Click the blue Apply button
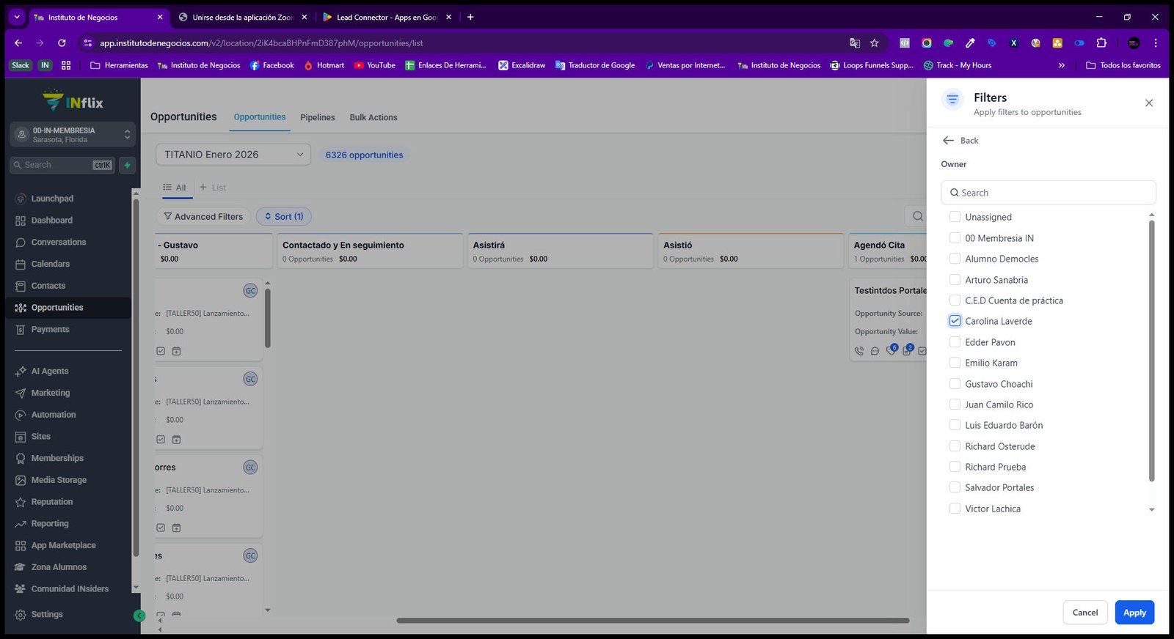The image size is (1174, 639). pyautogui.click(x=1134, y=613)
